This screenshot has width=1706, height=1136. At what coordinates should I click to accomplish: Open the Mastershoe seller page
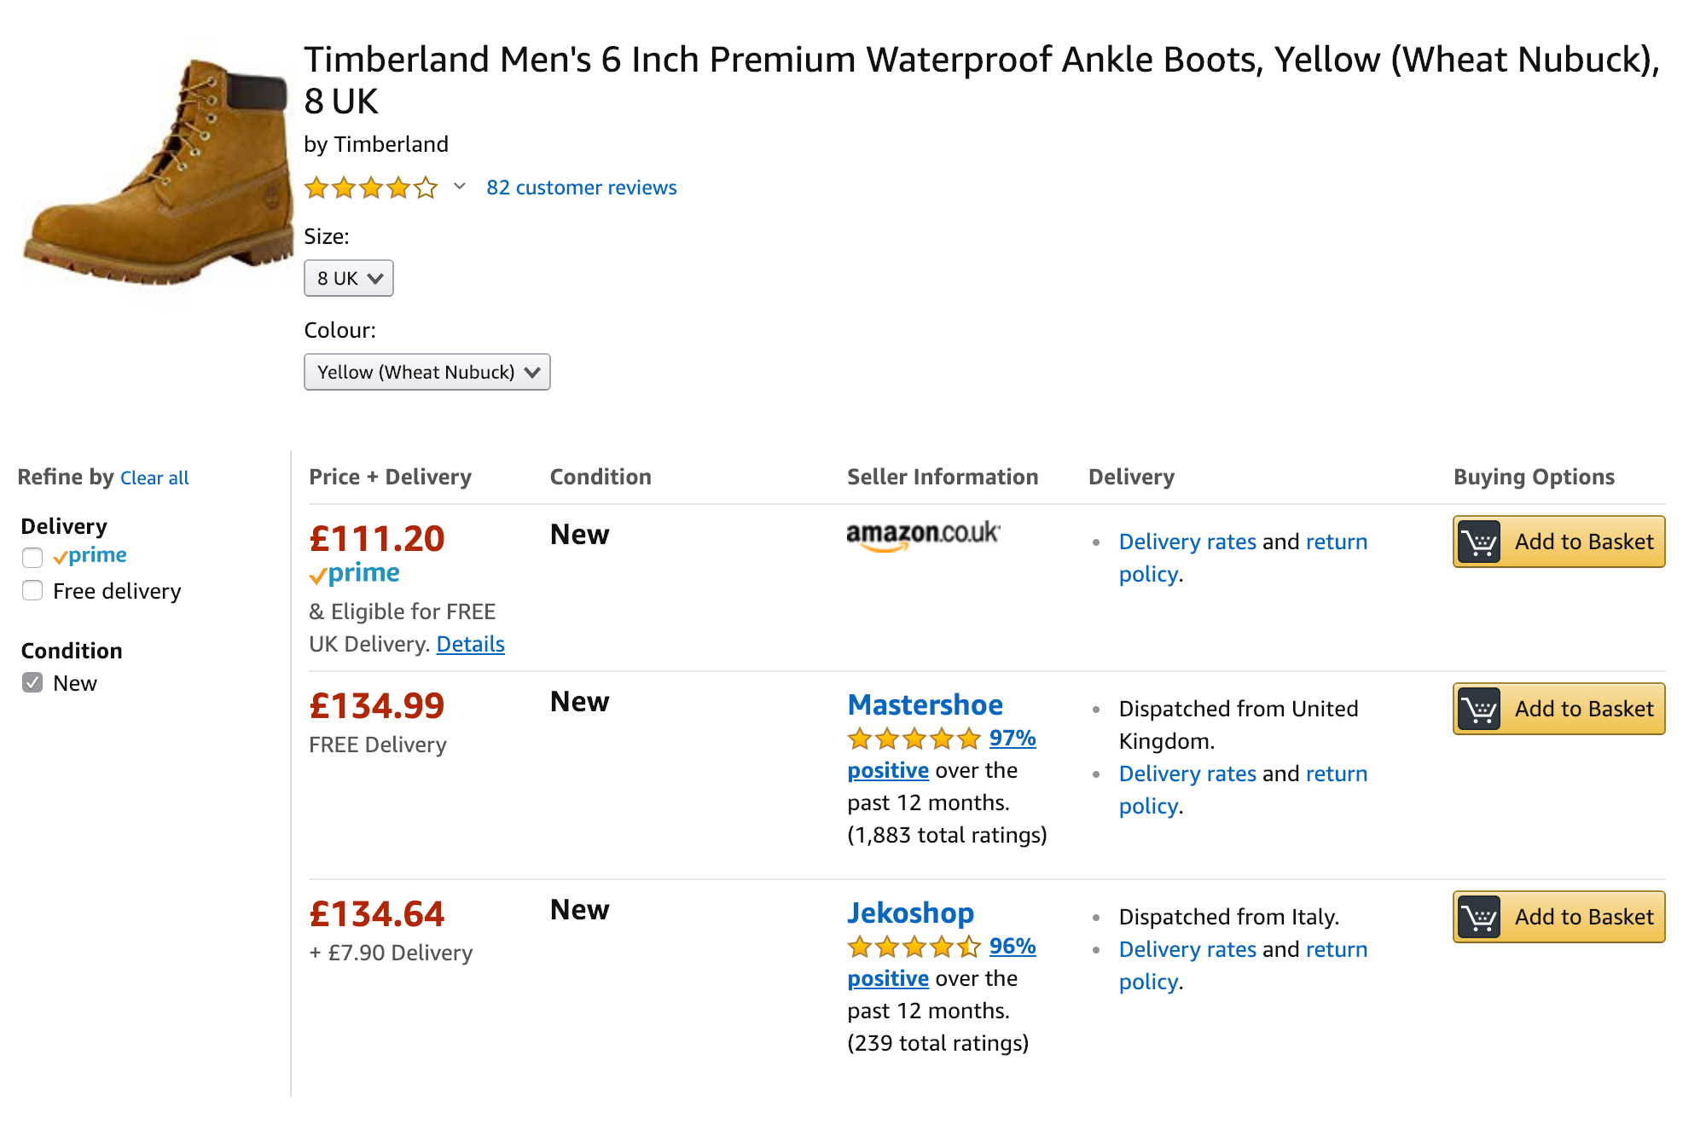pos(925,705)
